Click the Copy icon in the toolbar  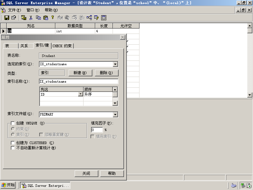point(38,18)
